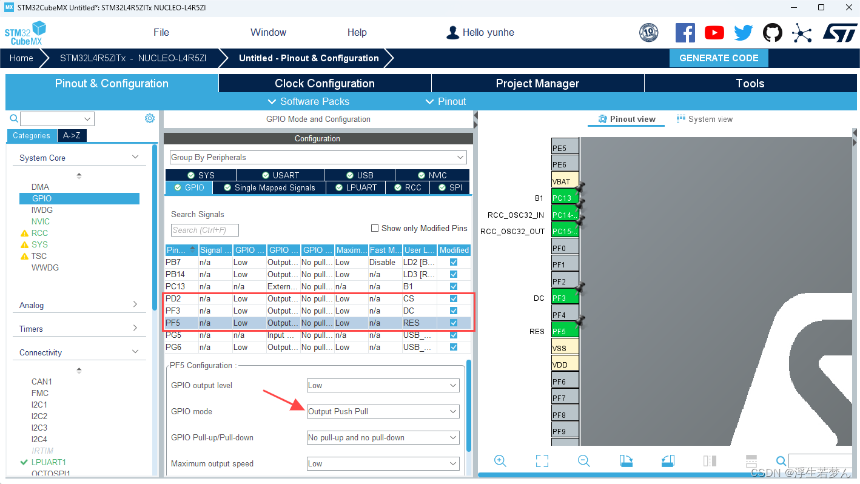860x484 pixels.
Task: Click the category search magnifier icon
Action: pos(13,119)
